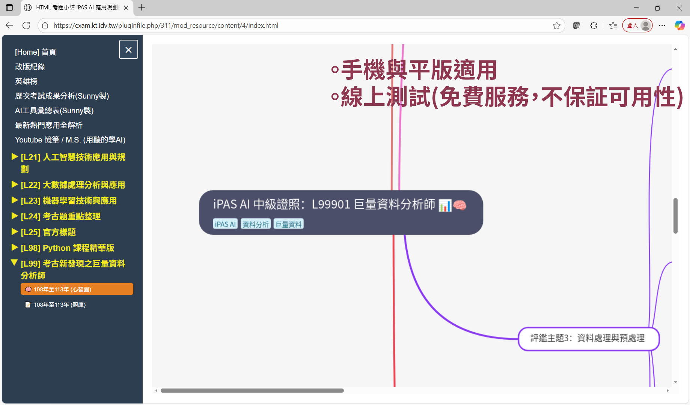Open the 英雄榜 menu item
The width and height of the screenshot is (690, 405).
[x=26, y=81]
